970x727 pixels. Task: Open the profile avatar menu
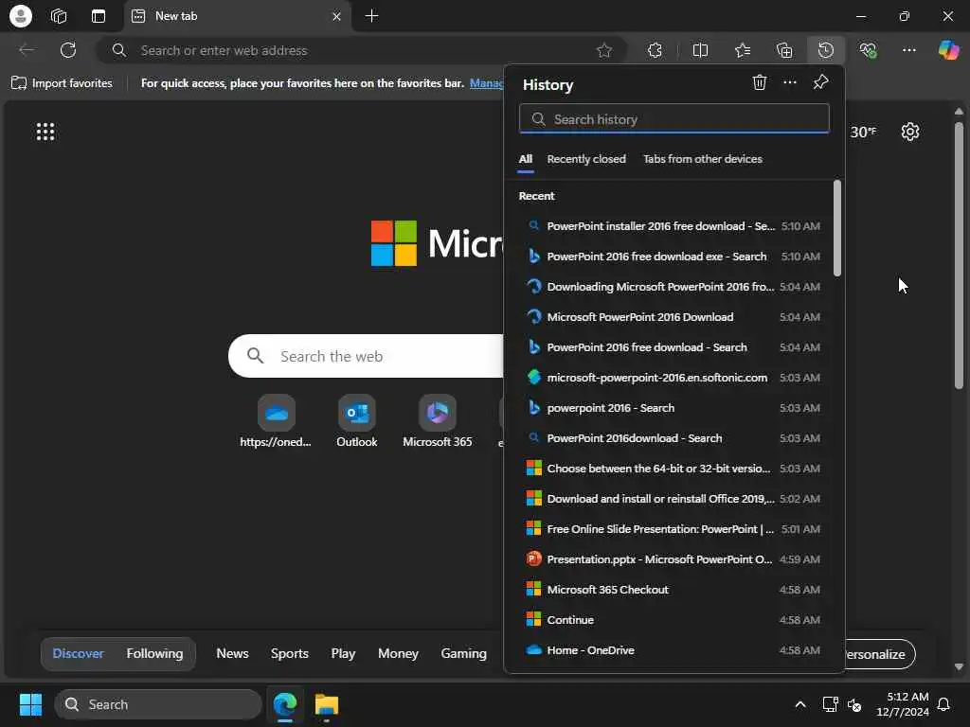(x=21, y=16)
